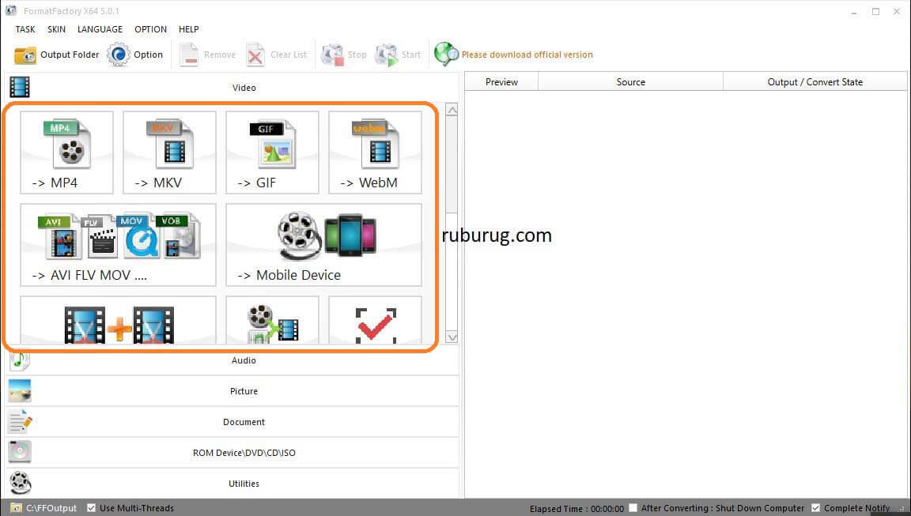
Task: Click the Output / Convert State column header
Action: [x=815, y=82]
